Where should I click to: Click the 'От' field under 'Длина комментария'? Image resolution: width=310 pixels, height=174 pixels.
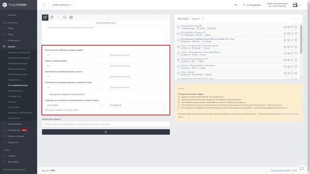[x=74, y=66]
